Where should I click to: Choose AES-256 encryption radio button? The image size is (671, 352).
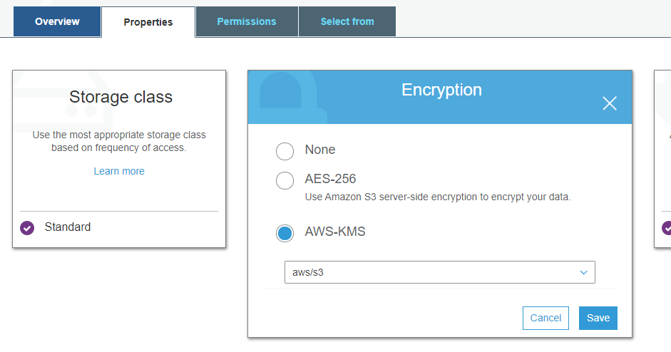point(285,180)
